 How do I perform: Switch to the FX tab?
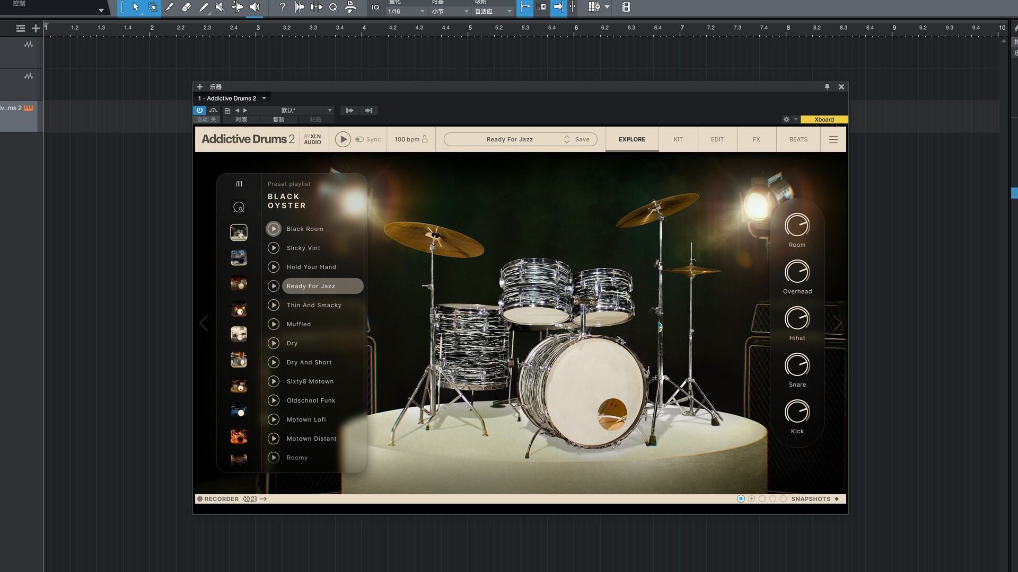click(x=757, y=139)
